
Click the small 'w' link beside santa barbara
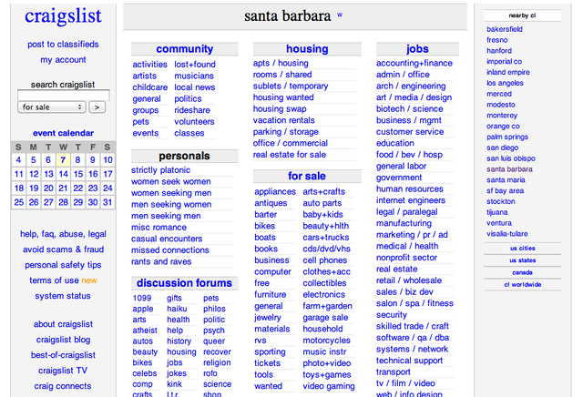tap(340, 15)
